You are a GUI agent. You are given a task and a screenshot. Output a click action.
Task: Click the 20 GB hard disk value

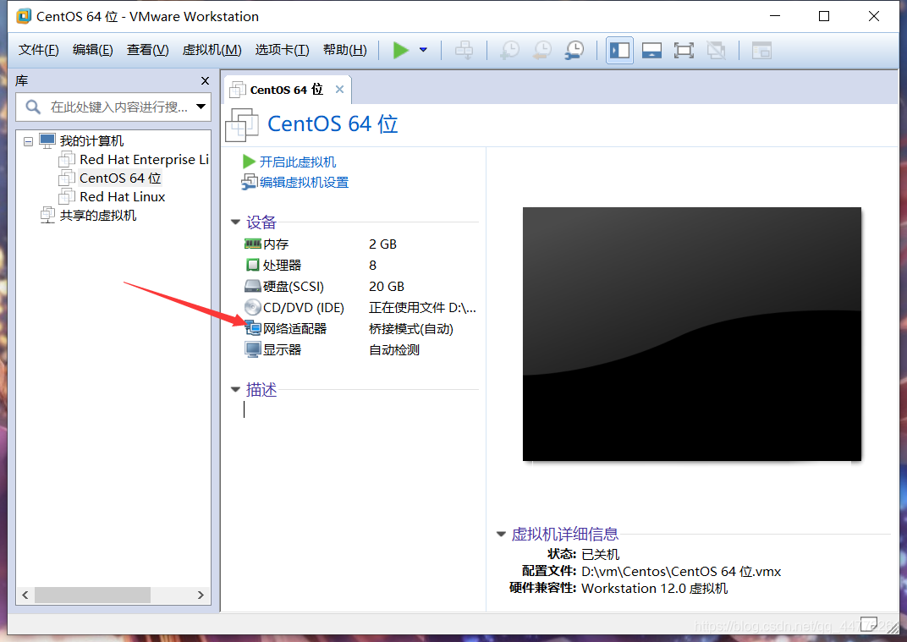(387, 287)
